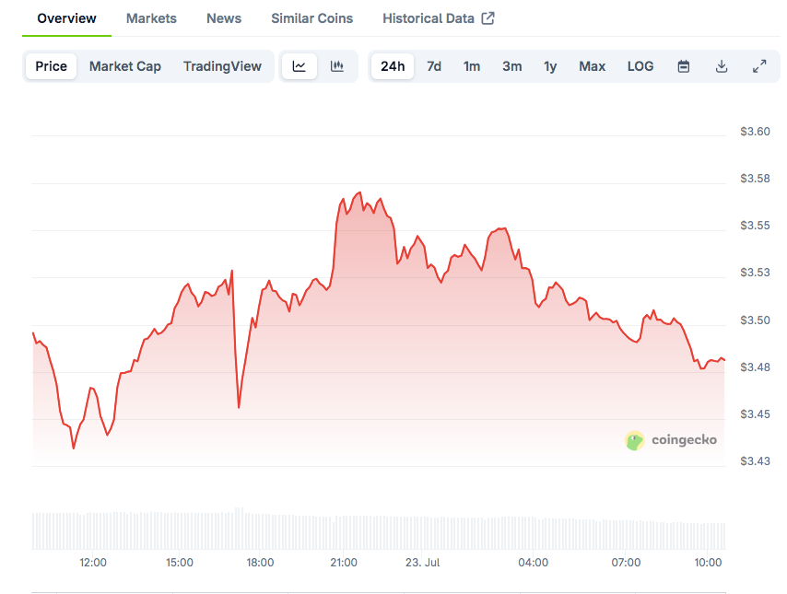Viewport: 787px width, 594px height.
Task: Click the volume bars at 18:00
Action: [260, 530]
